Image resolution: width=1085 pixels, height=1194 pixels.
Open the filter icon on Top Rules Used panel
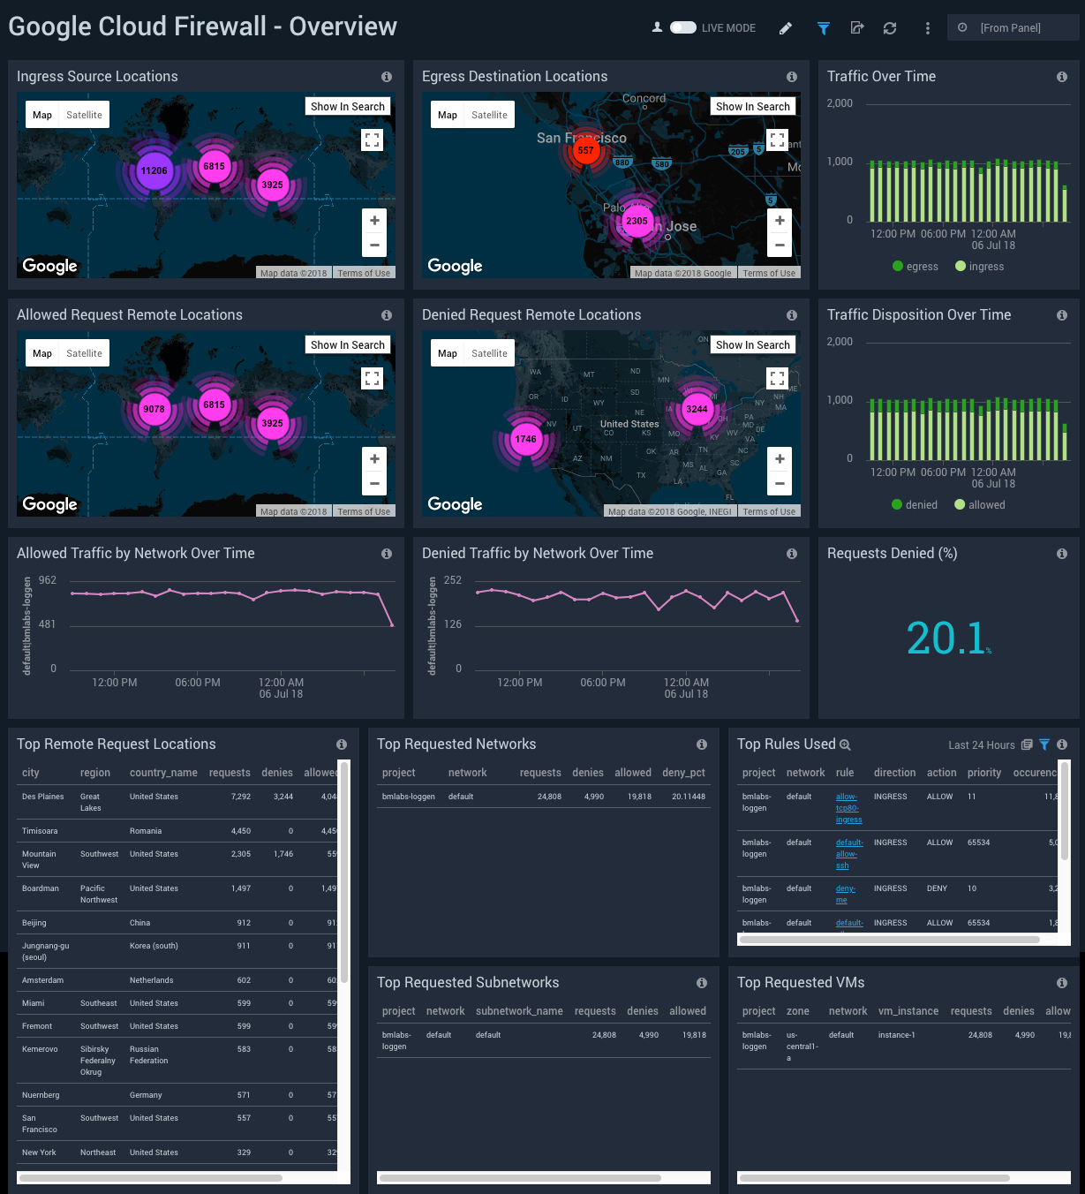pyautogui.click(x=1044, y=744)
